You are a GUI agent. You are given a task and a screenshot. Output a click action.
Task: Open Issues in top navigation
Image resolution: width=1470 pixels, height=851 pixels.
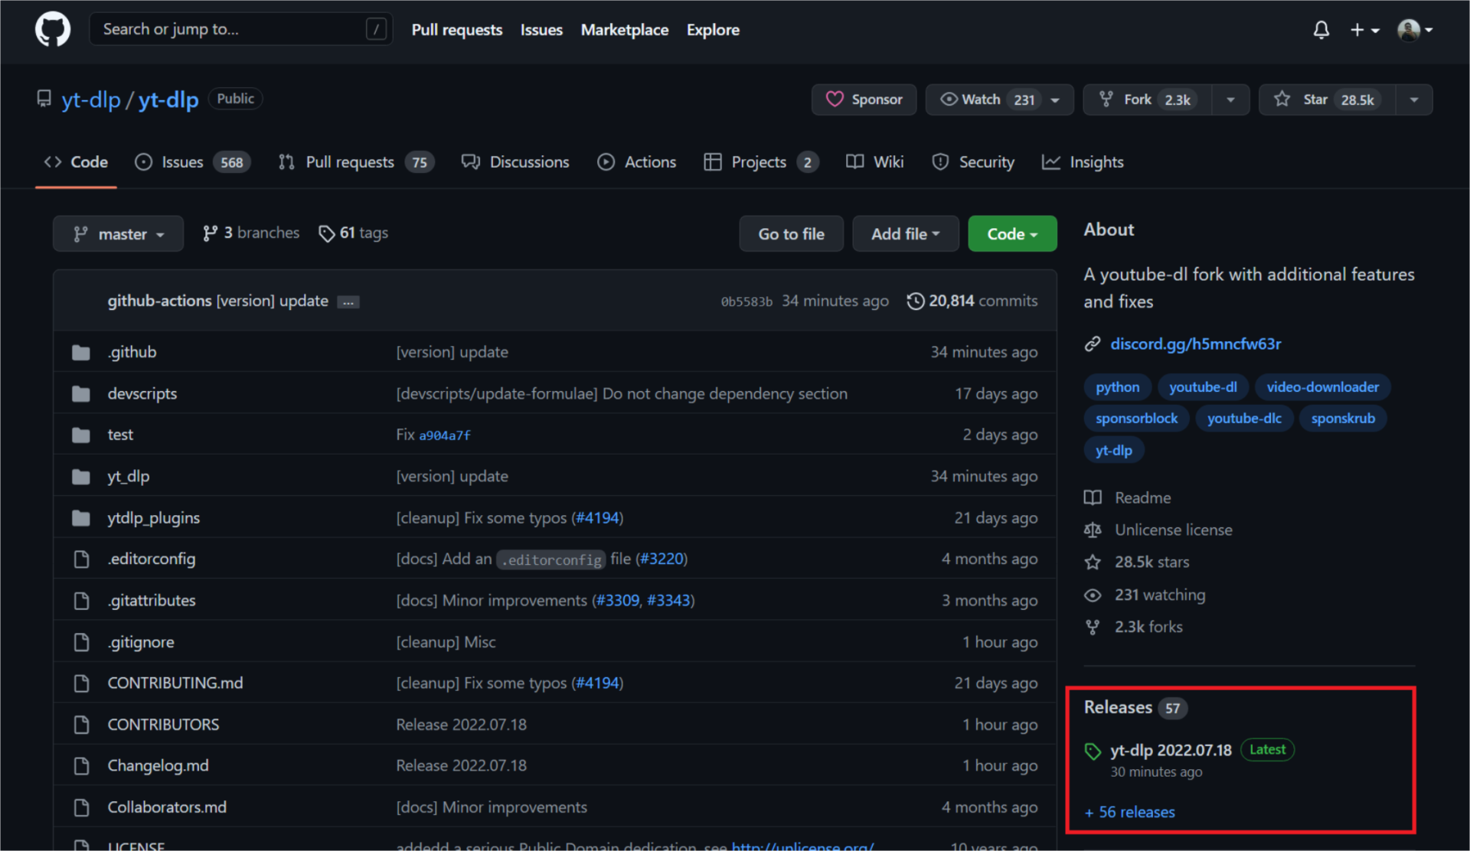click(541, 30)
